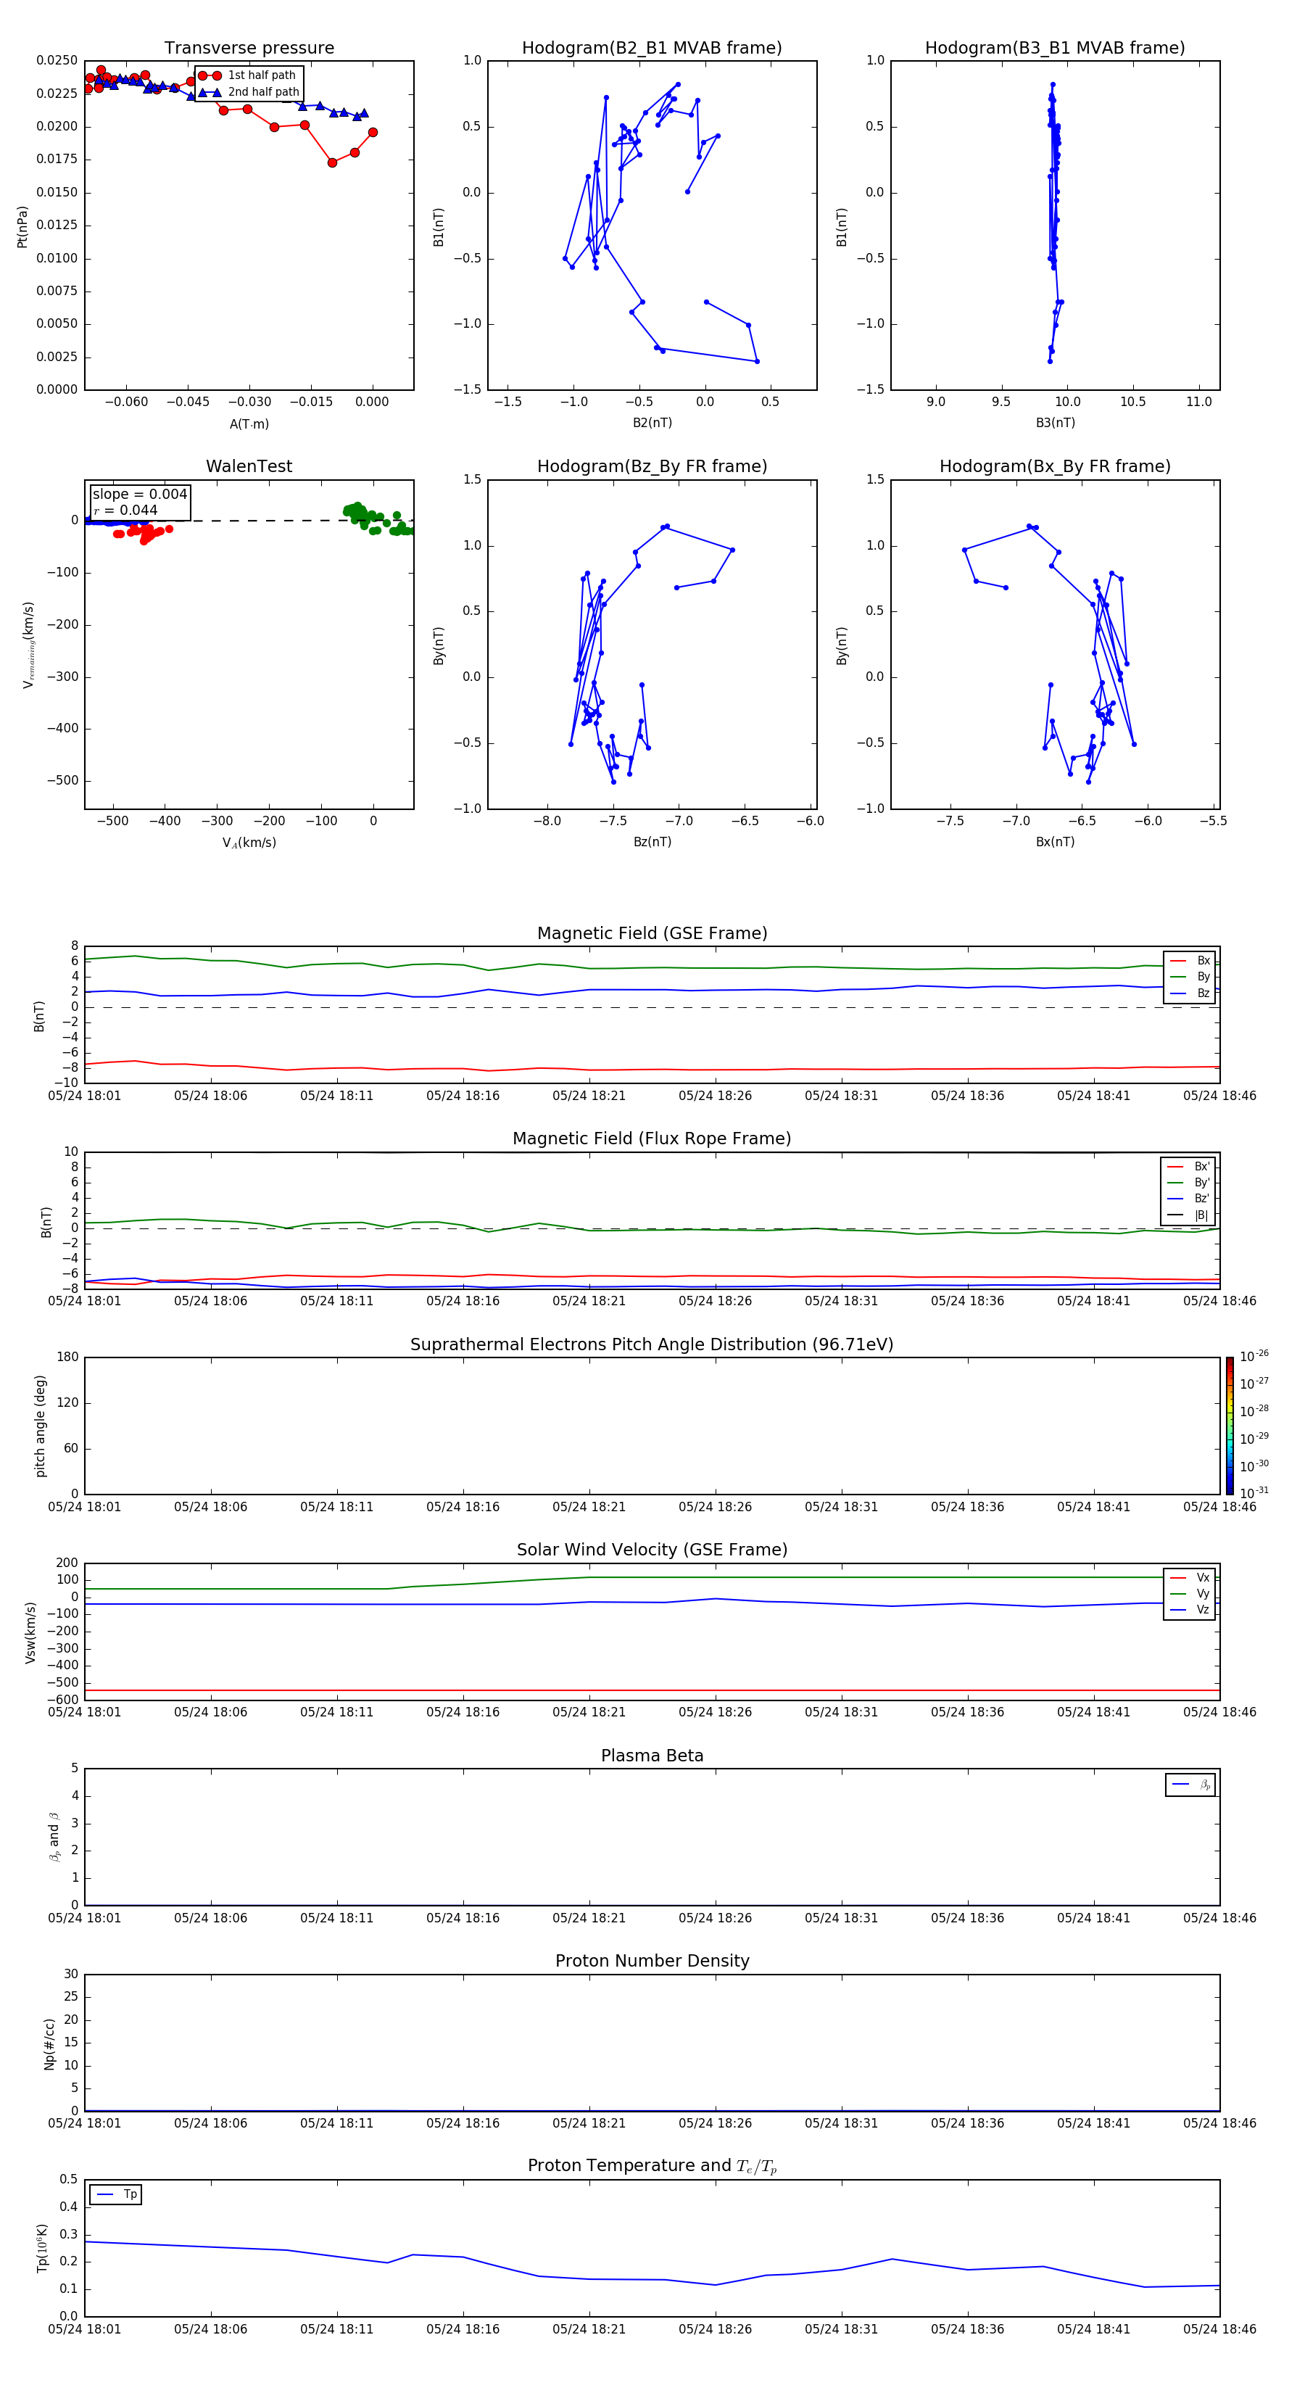
Task: Click the Vy legend entry in velocity panel
Action: pos(1190,1594)
